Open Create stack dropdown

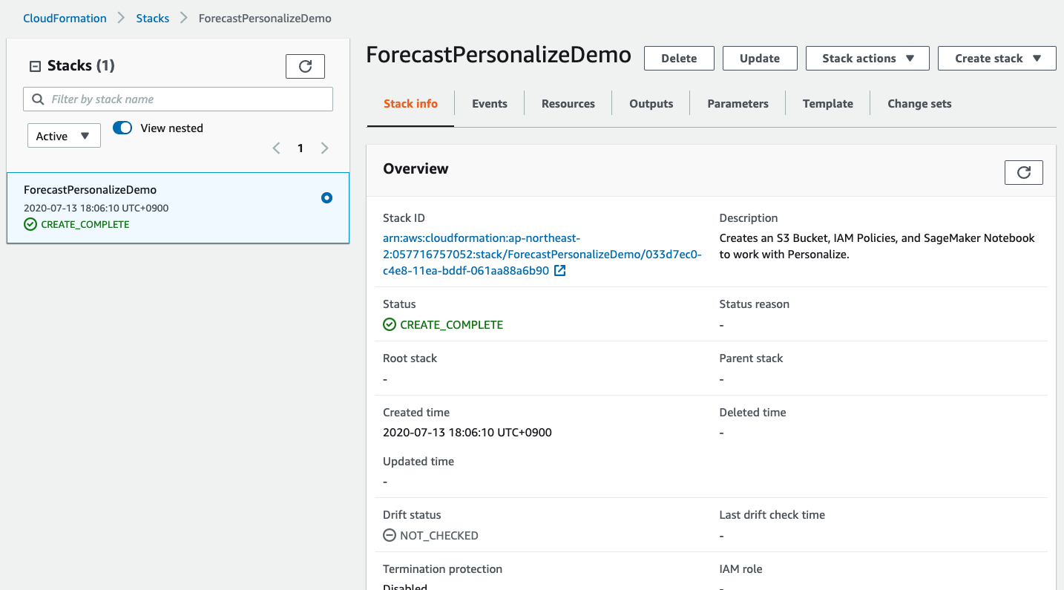point(996,58)
